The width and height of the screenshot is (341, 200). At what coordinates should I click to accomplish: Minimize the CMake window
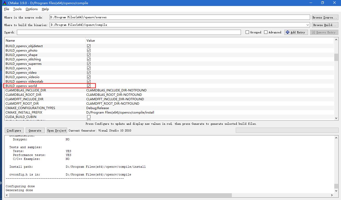pyautogui.click(x=310, y=3)
